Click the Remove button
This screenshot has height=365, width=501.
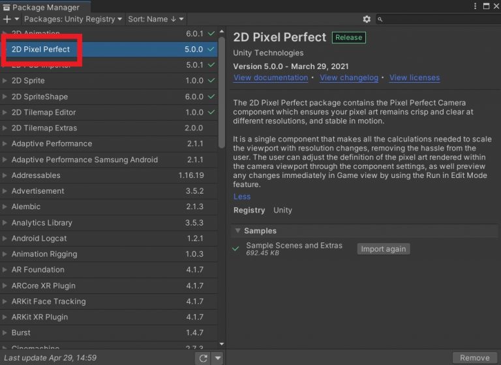[474, 358]
